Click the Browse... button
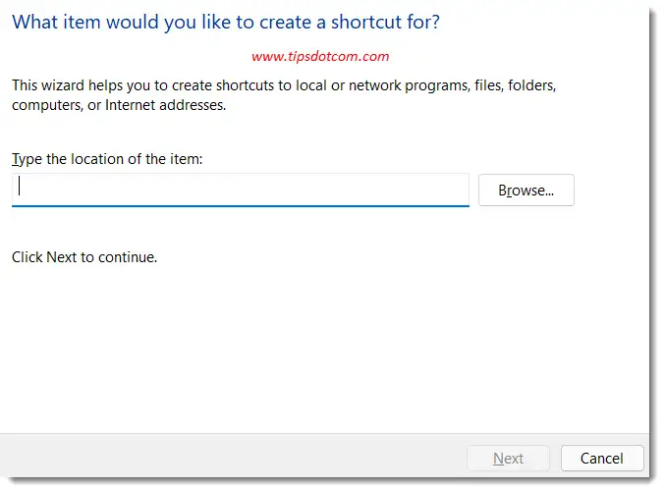Image resolution: width=664 pixels, height=492 pixels. pyautogui.click(x=526, y=191)
